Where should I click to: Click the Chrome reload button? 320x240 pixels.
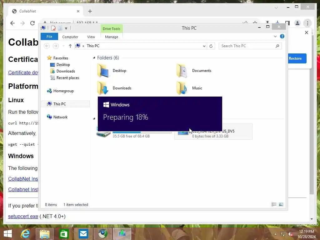coord(32,23)
